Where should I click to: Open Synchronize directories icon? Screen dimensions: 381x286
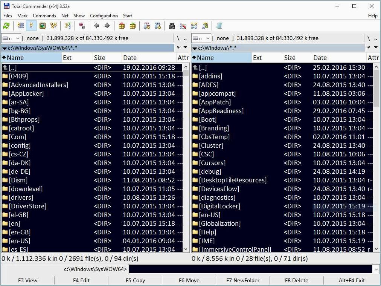[x=194, y=26]
